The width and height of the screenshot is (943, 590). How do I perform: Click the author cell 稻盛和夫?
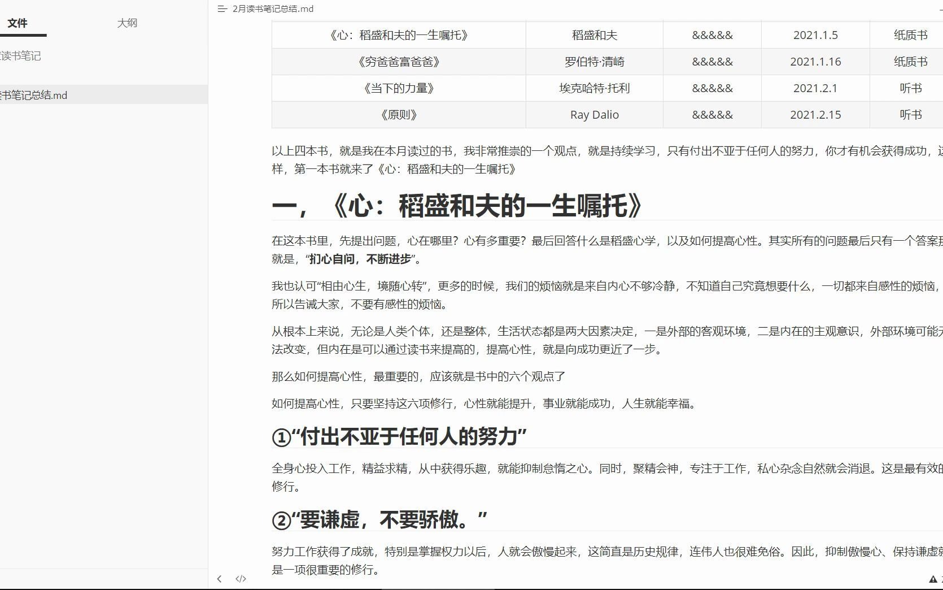595,35
